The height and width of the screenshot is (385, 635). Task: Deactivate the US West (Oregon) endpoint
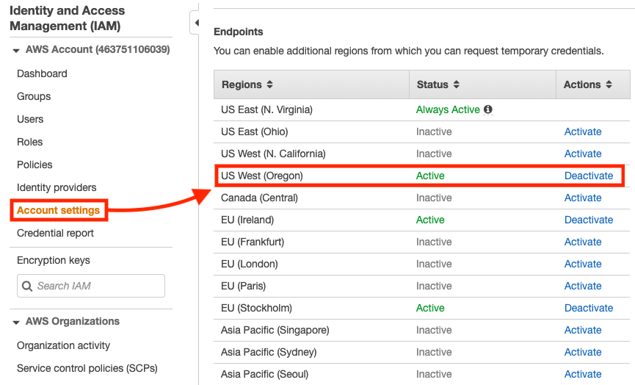point(589,176)
